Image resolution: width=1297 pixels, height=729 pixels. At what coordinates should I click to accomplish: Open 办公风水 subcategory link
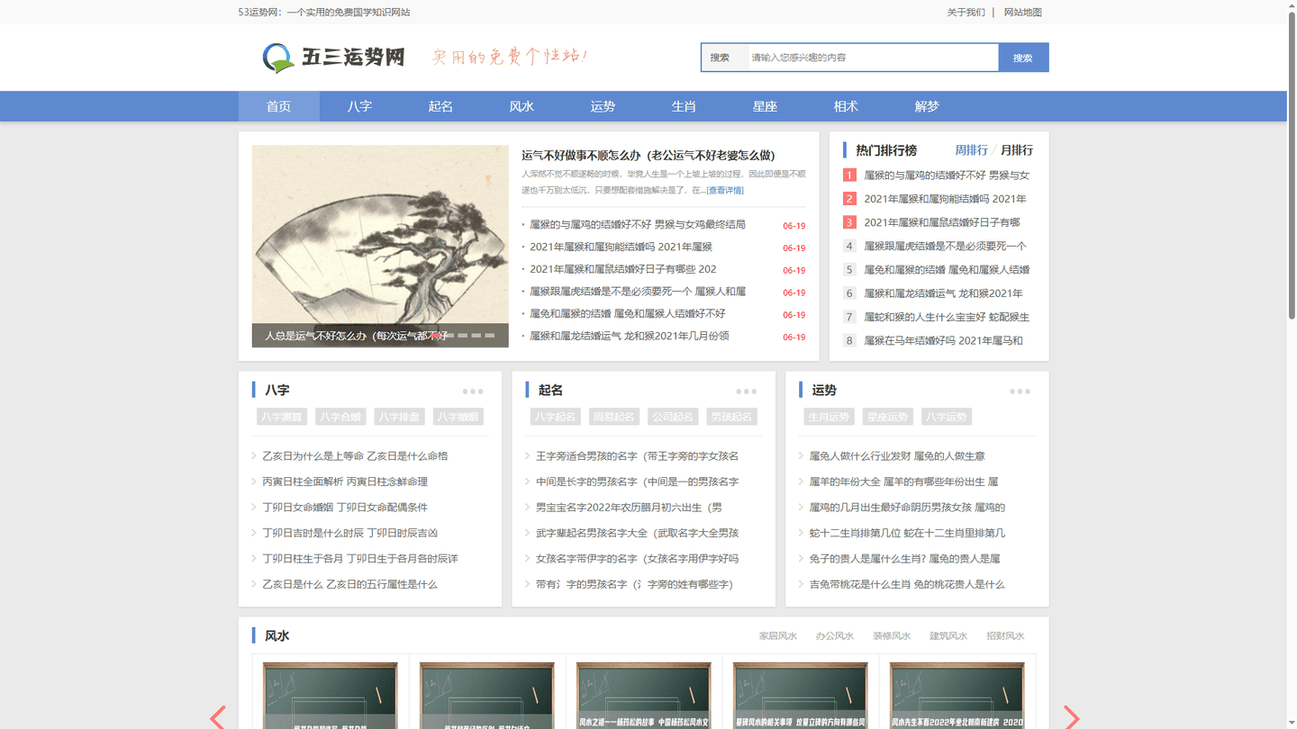[835, 636]
